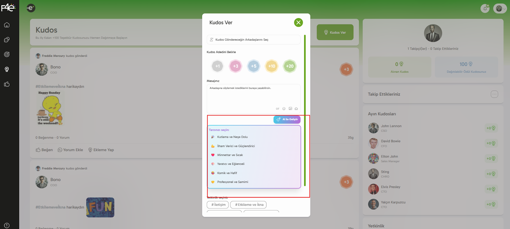Open the user profile avatar dropdown
The image size is (510, 229).
[x=499, y=9]
